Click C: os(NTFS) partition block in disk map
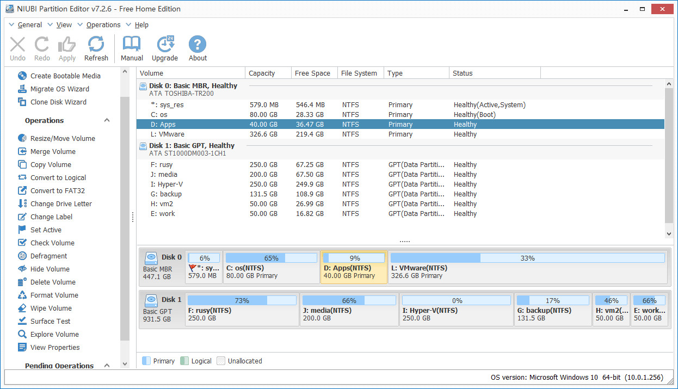 271,267
